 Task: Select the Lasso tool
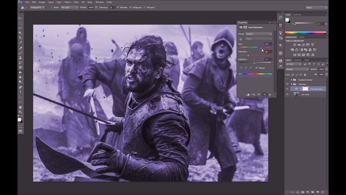tap(21, 28)
